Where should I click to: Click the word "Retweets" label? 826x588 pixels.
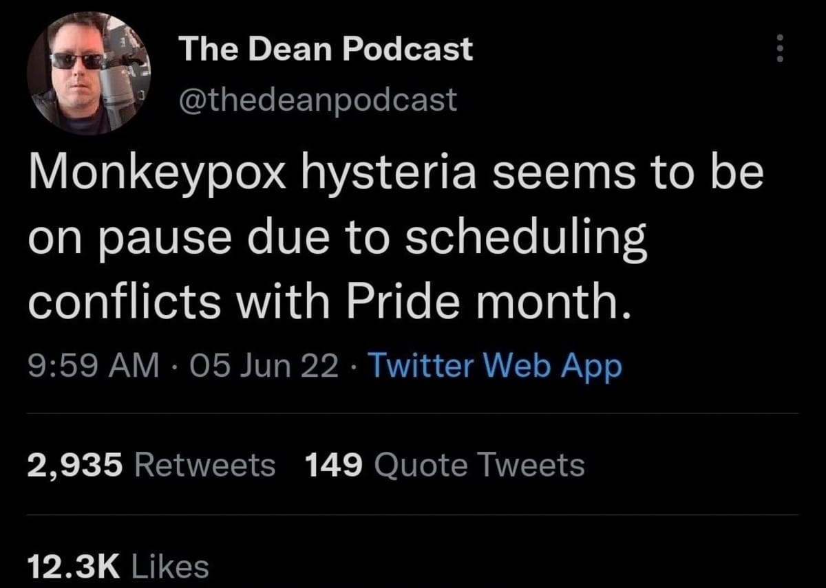click(205, 466)
